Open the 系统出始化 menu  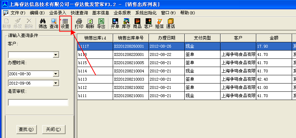(146, 13)
